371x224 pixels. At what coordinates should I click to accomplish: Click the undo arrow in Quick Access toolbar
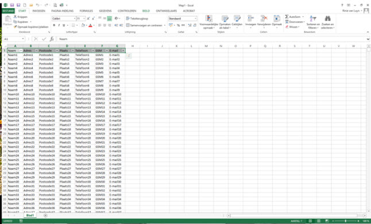(37, 5)
